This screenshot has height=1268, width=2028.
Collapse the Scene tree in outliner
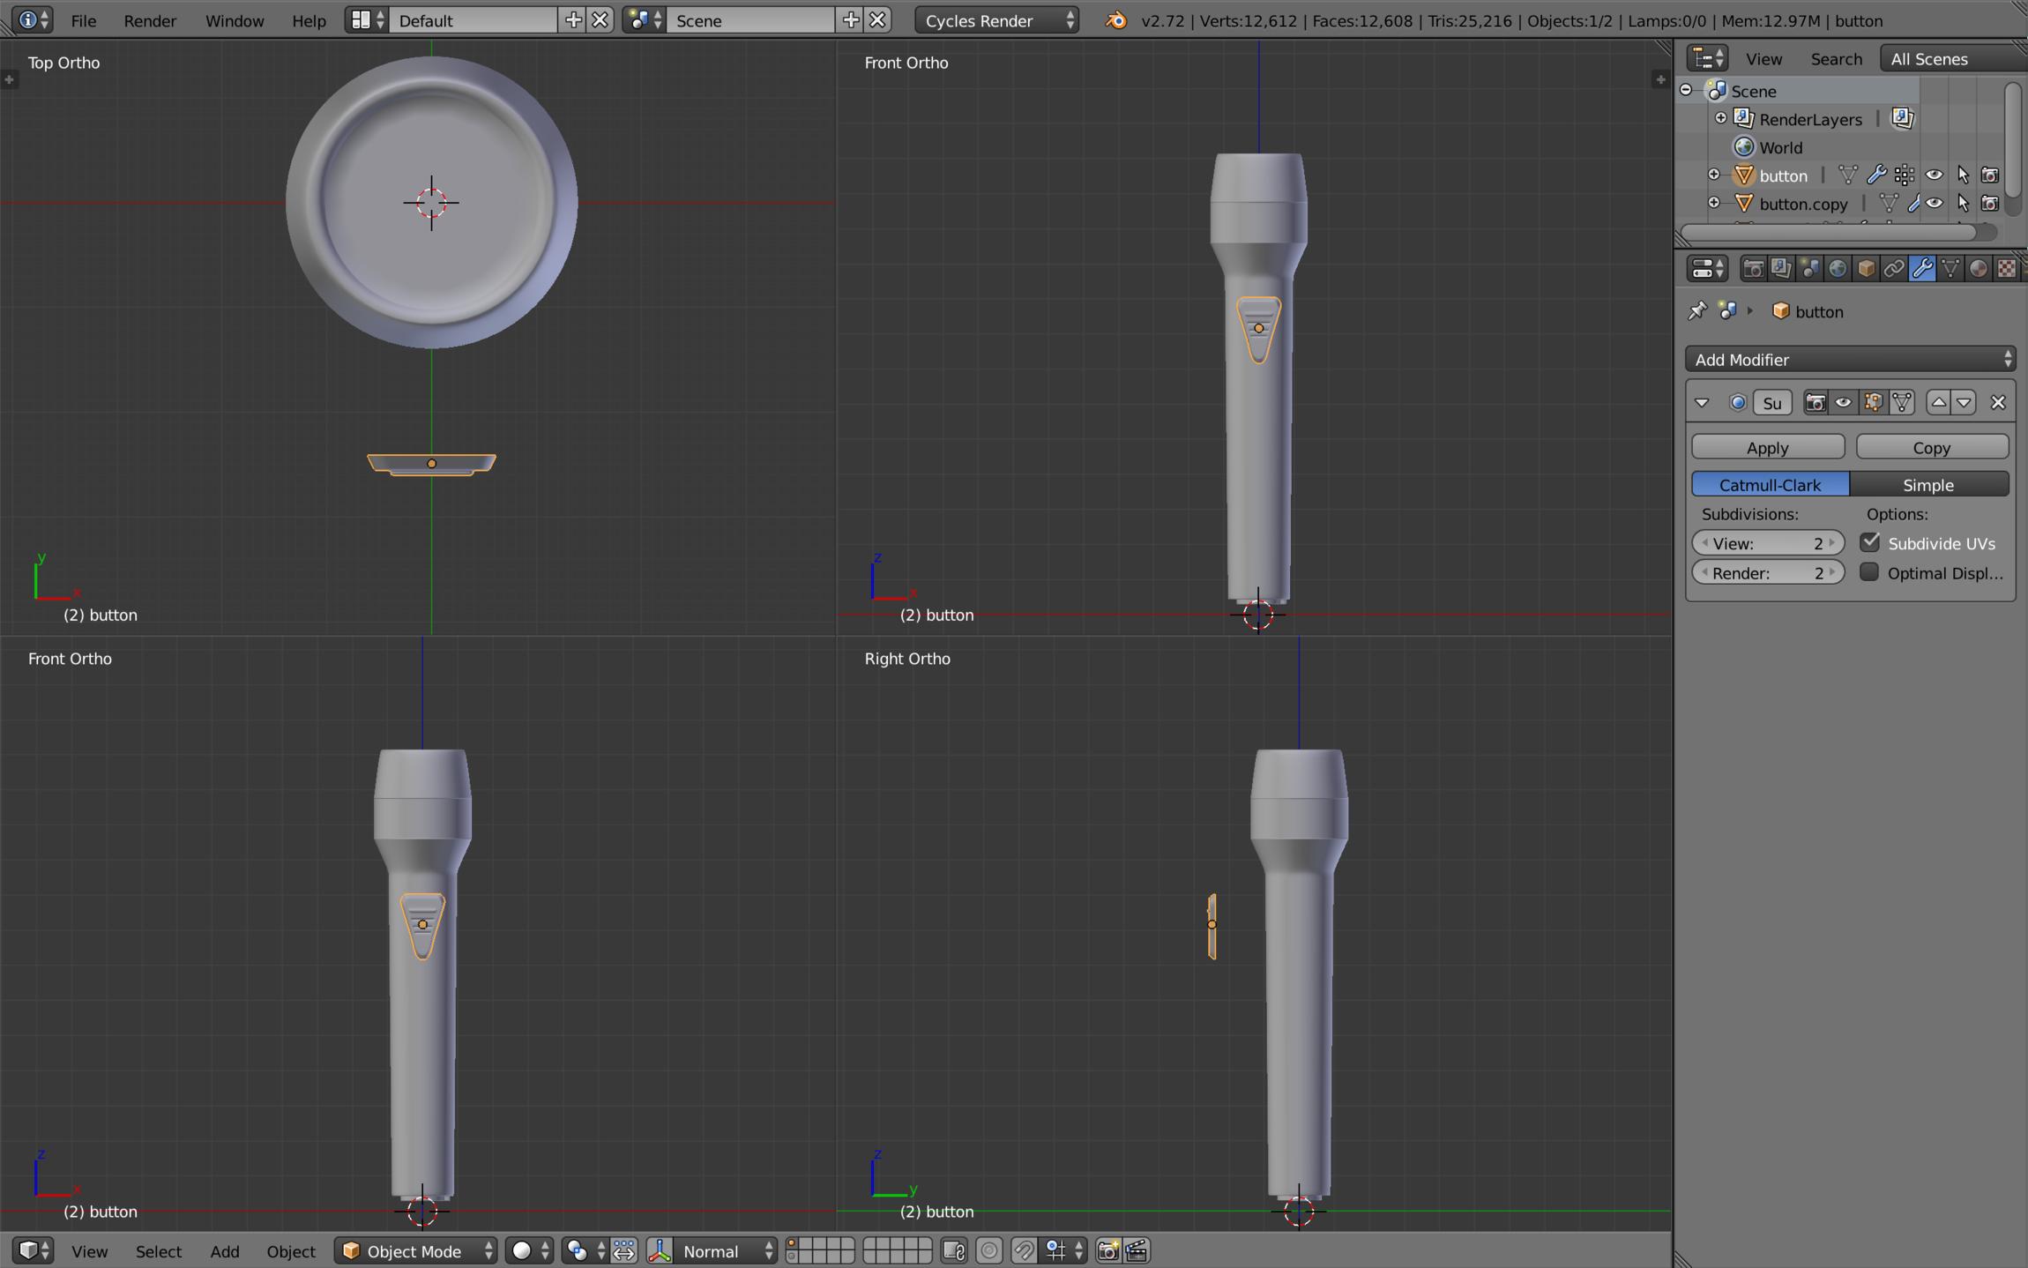coord(1686,91)
